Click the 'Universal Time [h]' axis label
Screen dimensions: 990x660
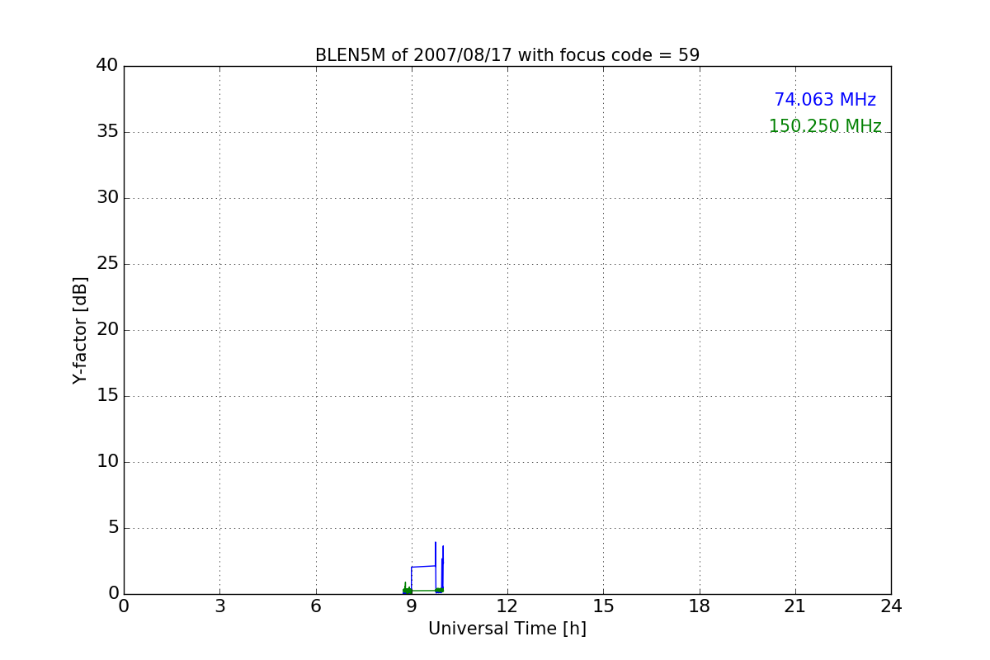click(507, 629)
